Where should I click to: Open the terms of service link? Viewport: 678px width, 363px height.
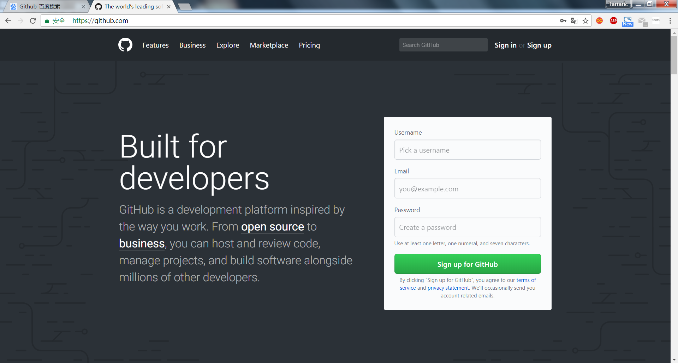point(526,280)
